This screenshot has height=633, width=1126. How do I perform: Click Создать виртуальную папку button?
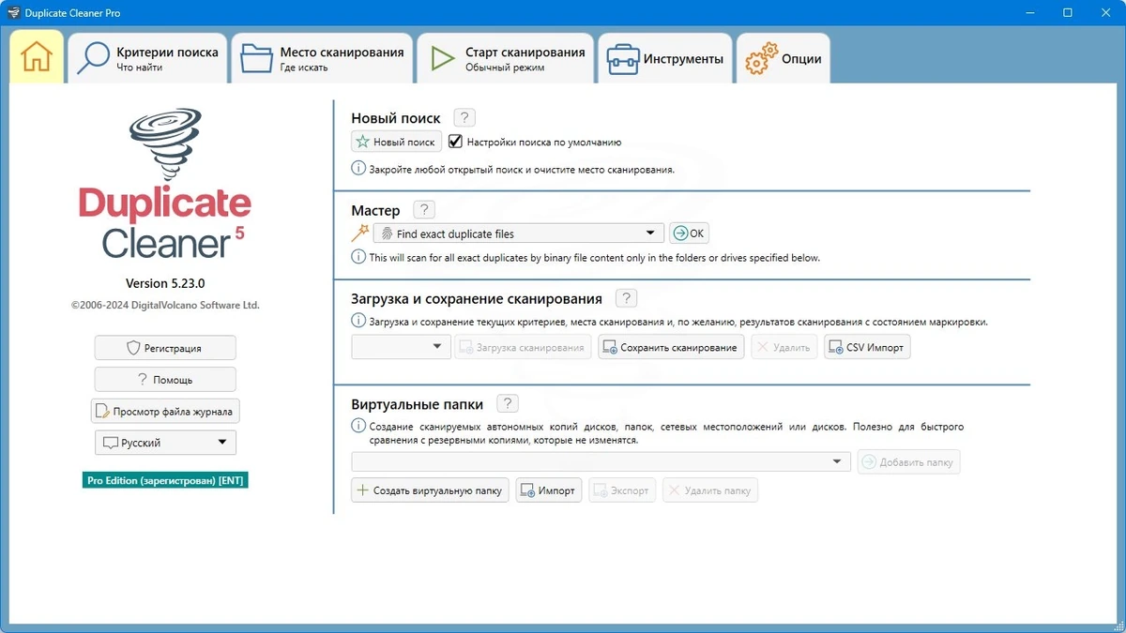click(x=430, y=490)
